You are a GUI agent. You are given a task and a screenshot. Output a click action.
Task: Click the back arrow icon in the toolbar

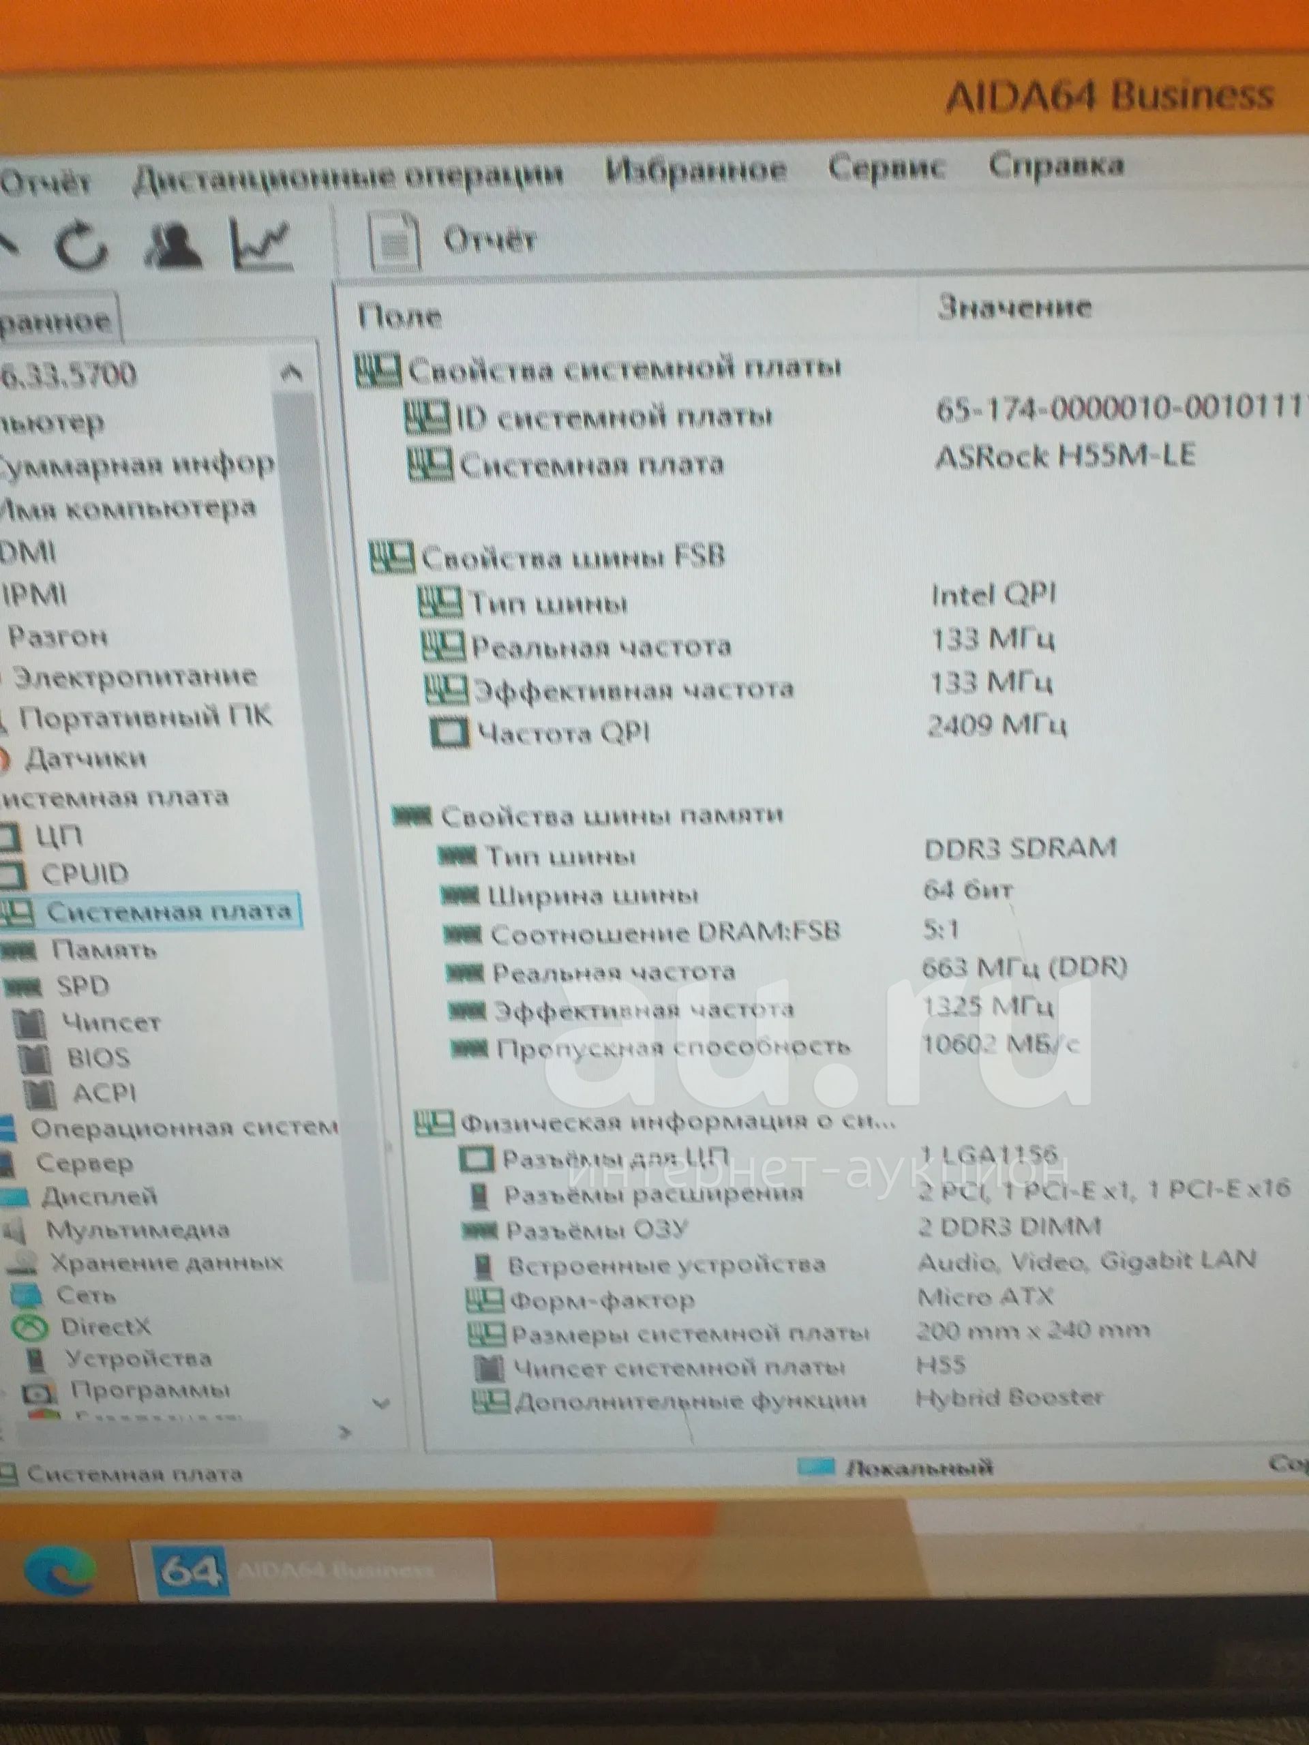(x=11, y=241)
